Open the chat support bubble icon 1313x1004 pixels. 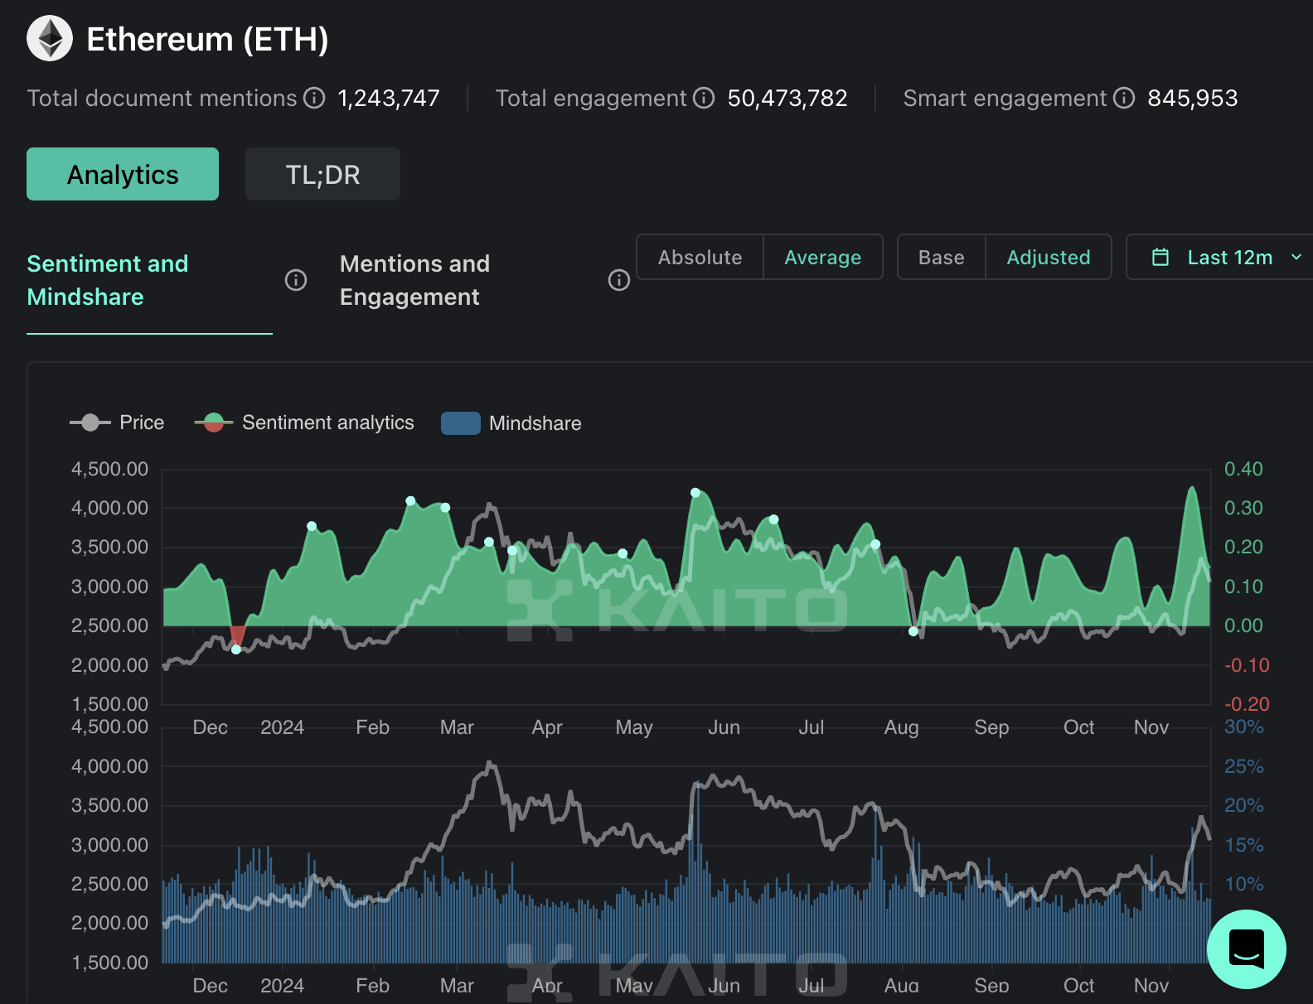click(x=1247, y=949)
